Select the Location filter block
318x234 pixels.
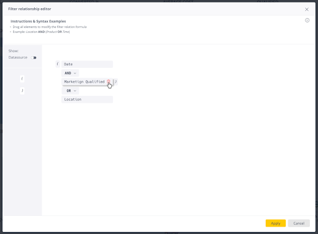(x=87, y=100)
